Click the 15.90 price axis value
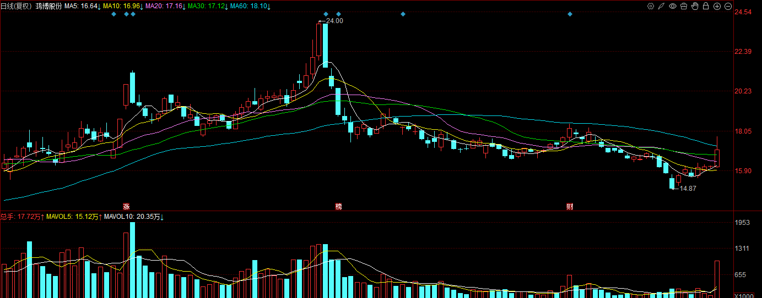 (743, 170)
